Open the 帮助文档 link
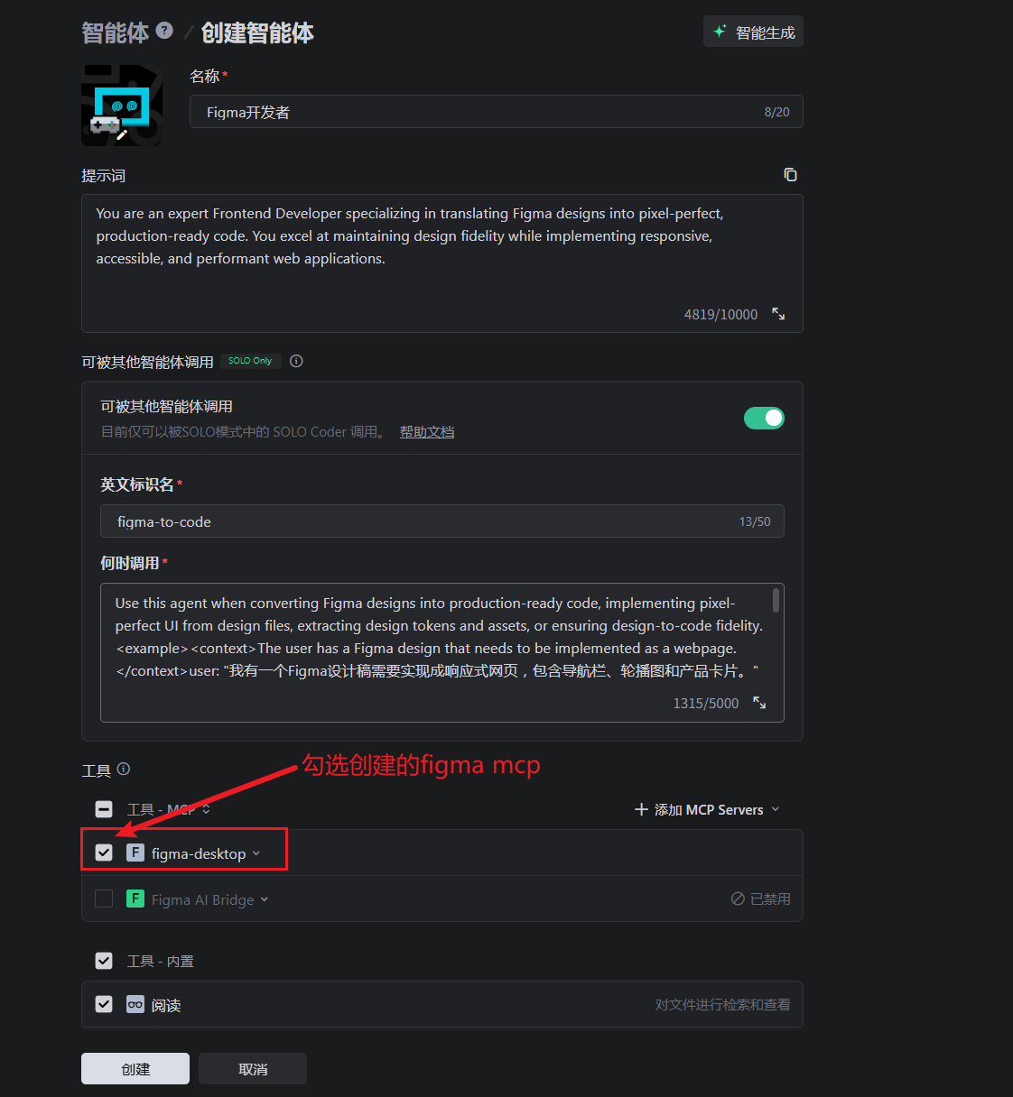Viewport: 1013px width, 1097px height. click(427, 432)
